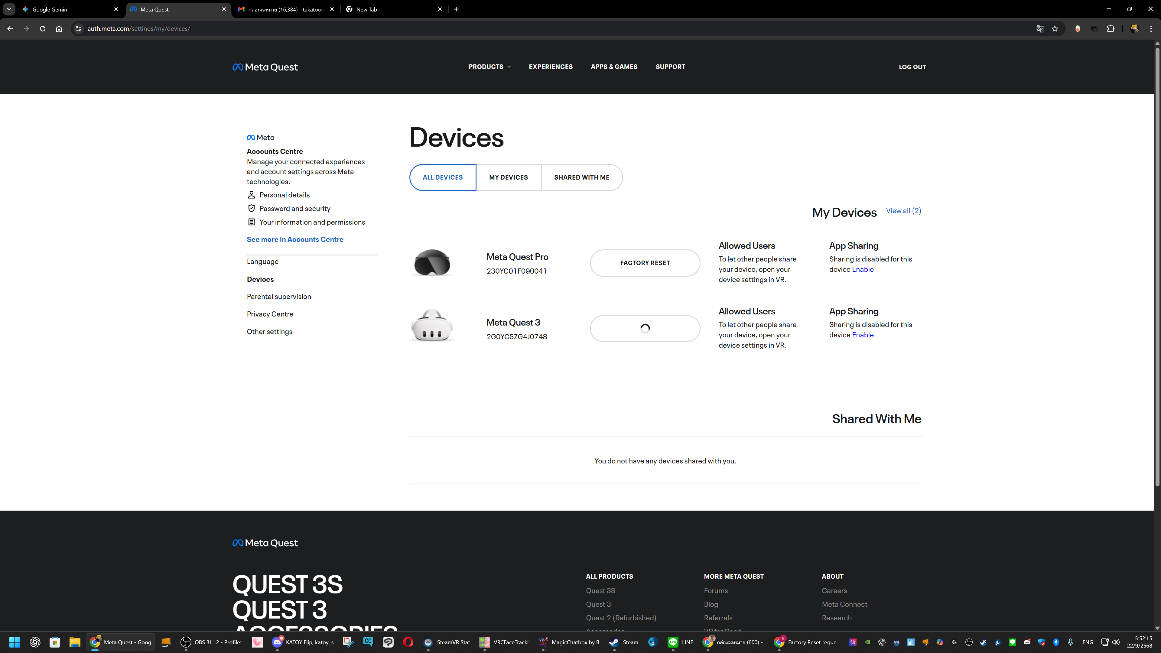Open Chrome three-dot menu
Image resolution: width=1161 pixels, height=653 pixels.
[x=1151, y=28]
